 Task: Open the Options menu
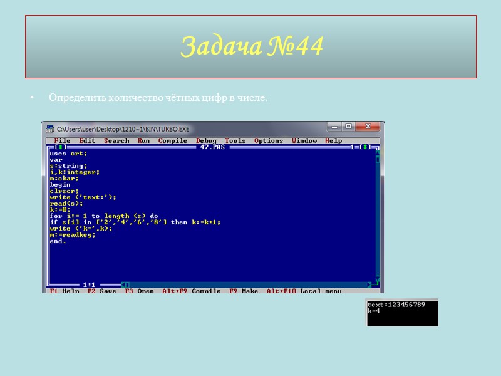(x=269, y=140)
